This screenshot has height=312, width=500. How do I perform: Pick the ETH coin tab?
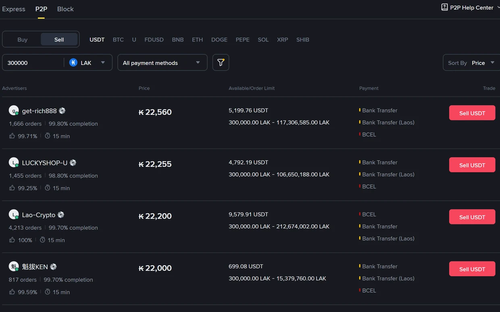pyautogui.click(x=197, y=39)
